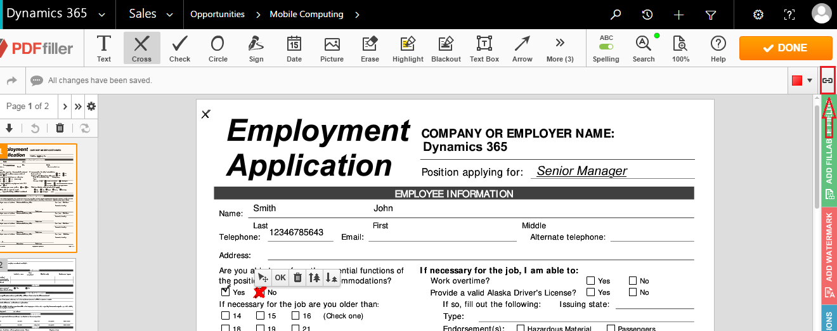This screenshot has width=837, height=331.
Task: Open recent items clock icon
Action: [647, 15]
